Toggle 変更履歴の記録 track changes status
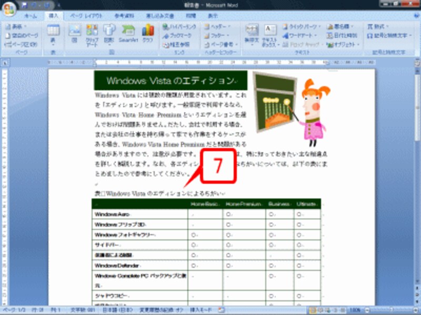 pyautogui.click(x=161, y=310)
